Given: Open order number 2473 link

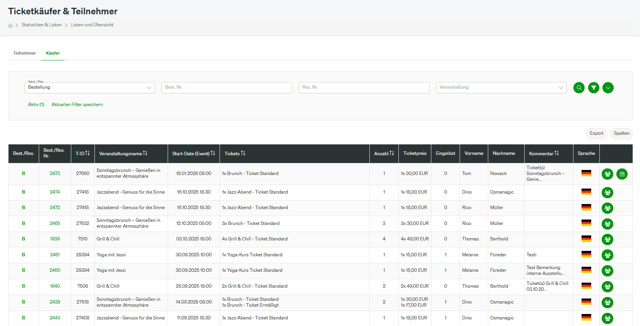Looking at the screenshot, I should coord(55,173).
